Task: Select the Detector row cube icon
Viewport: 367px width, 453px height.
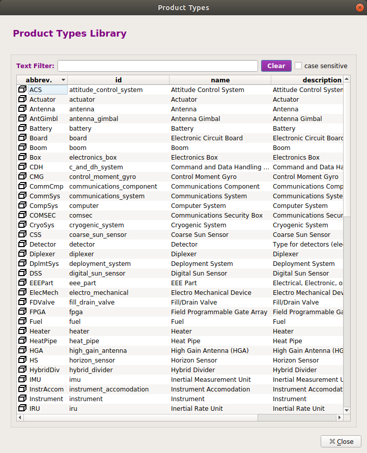Action: pyautogui.click(x=22, y=244)
